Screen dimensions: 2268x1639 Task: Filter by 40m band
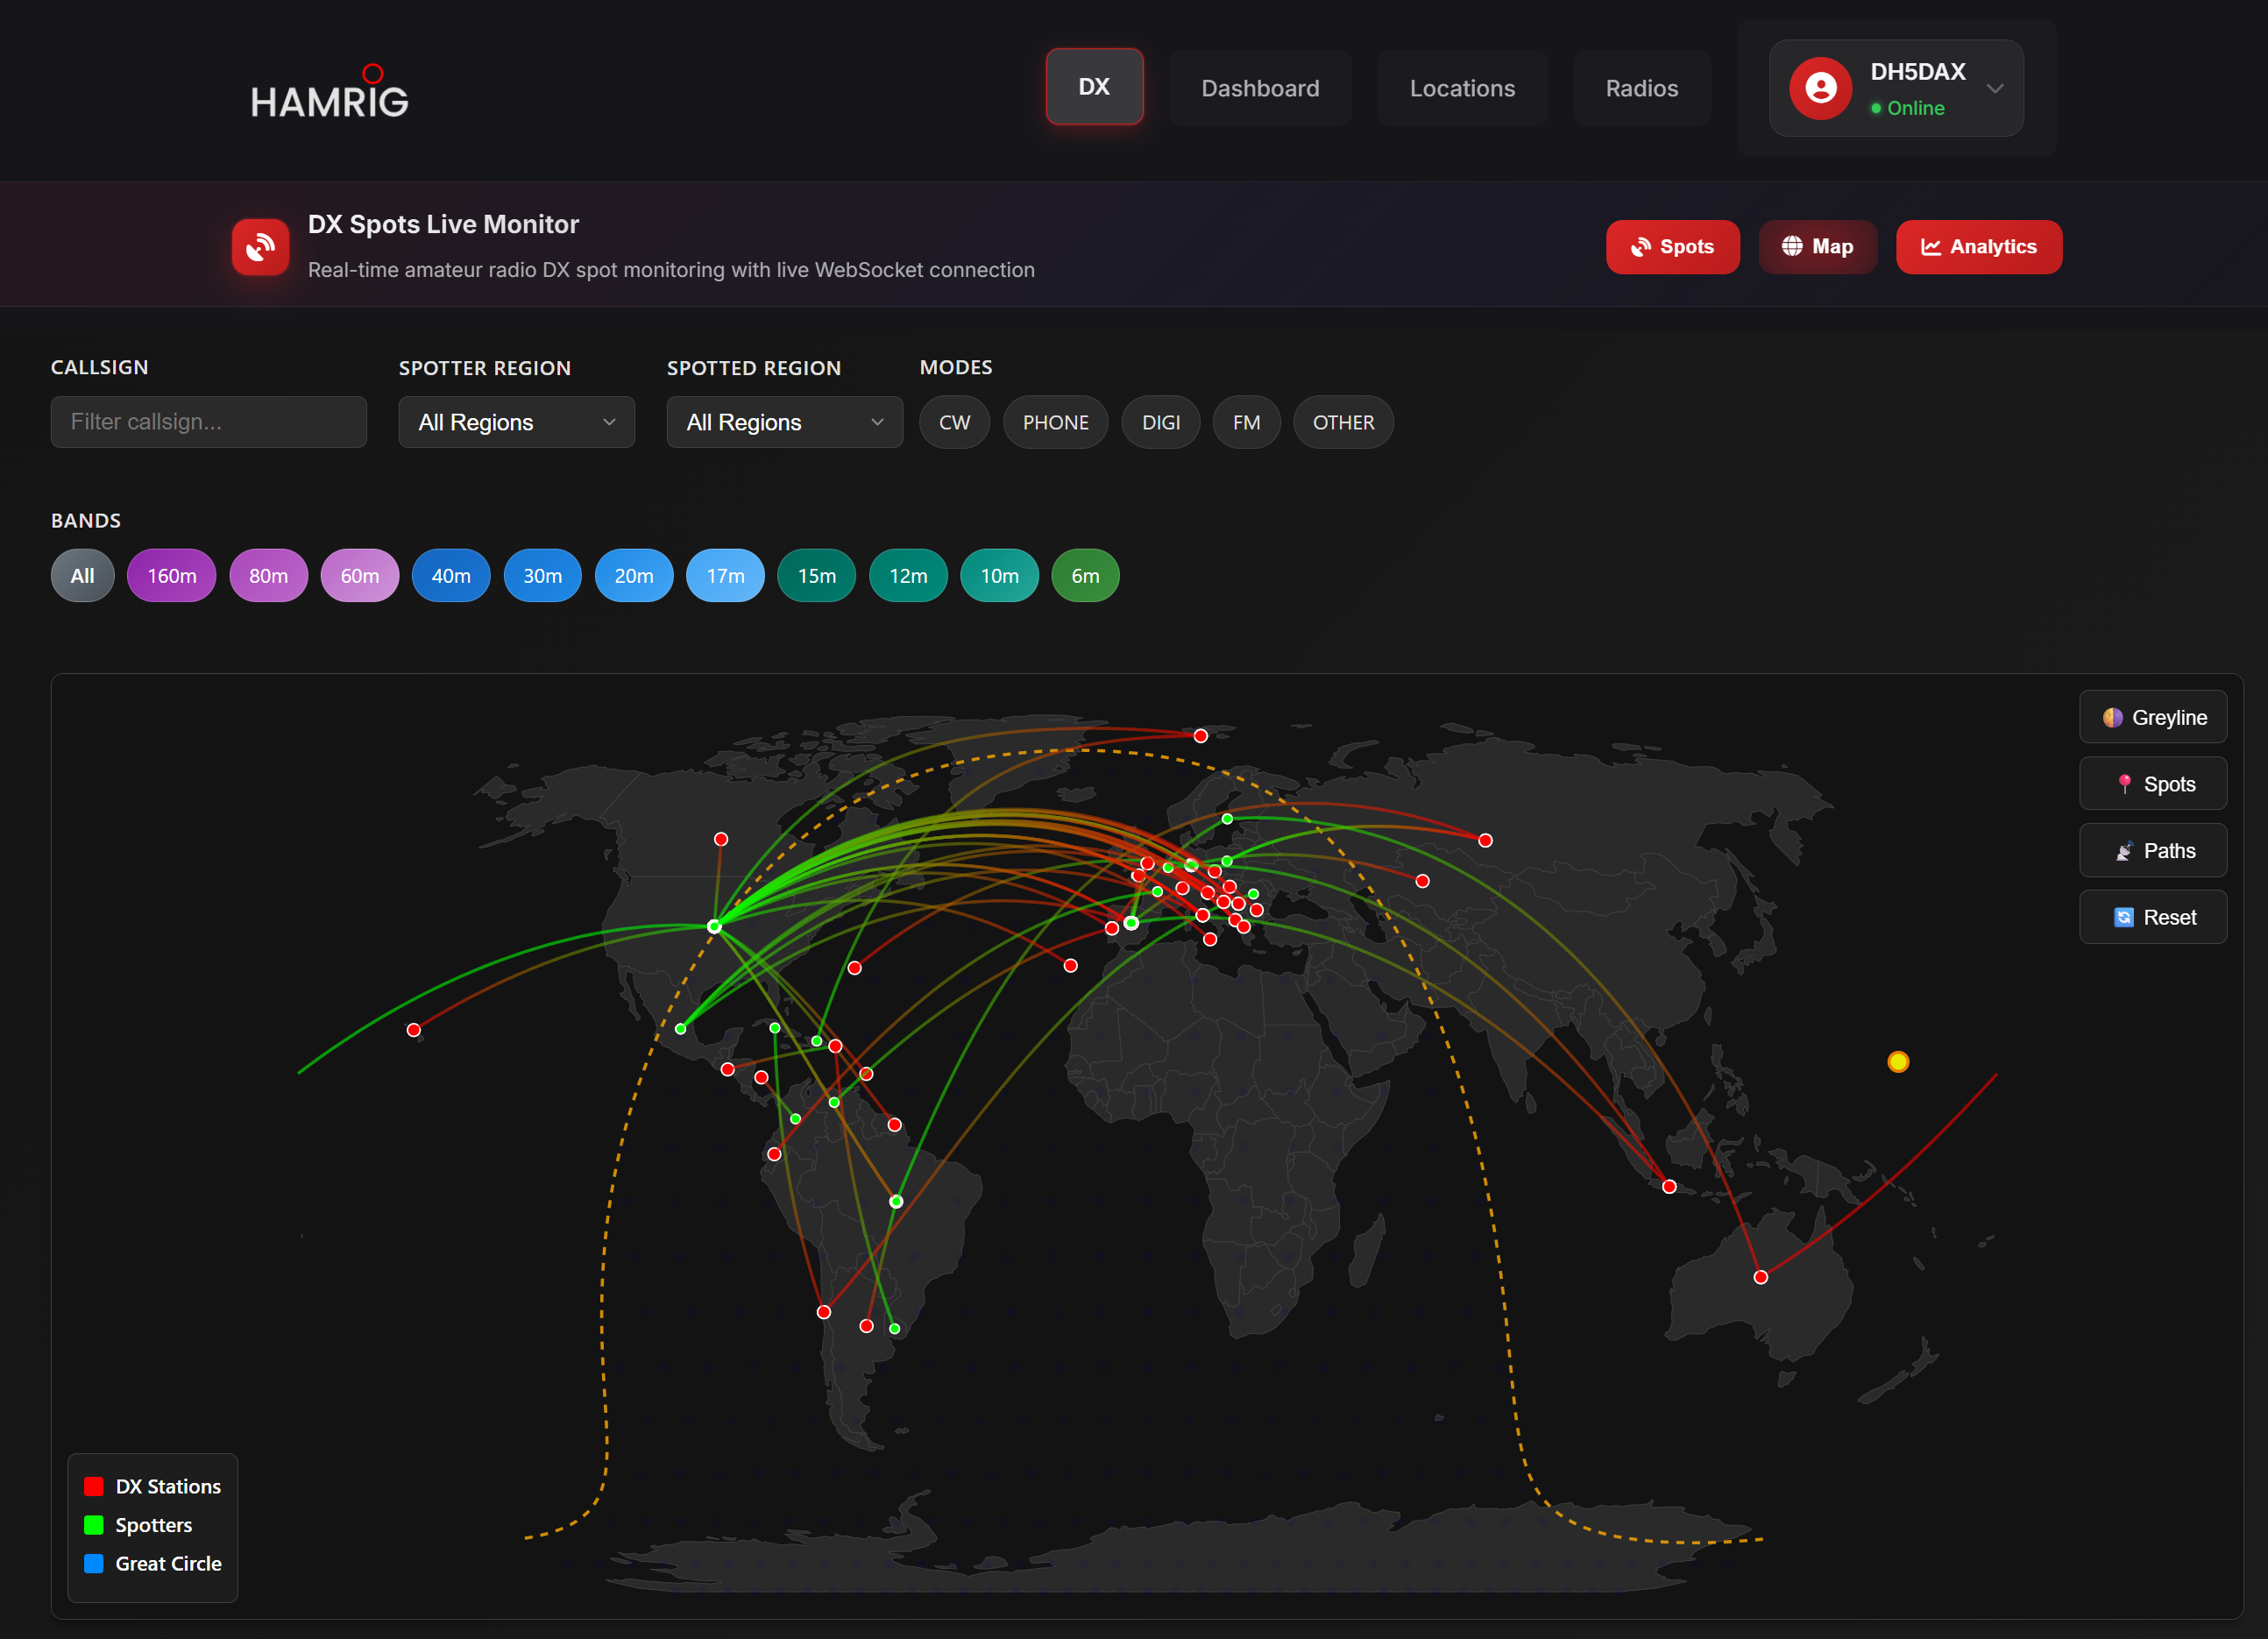451,576
